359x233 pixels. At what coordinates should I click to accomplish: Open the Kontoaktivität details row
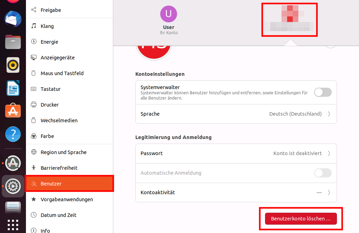(x=236, y=192)
